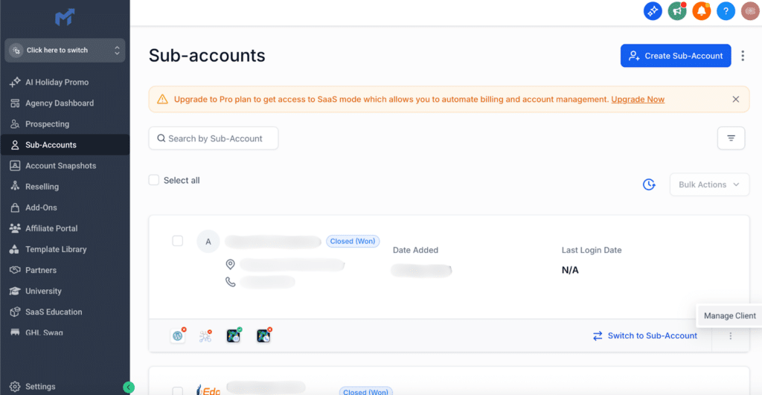
Task: Open Account Snapshots in the sidebar
Action: (60, 166)
